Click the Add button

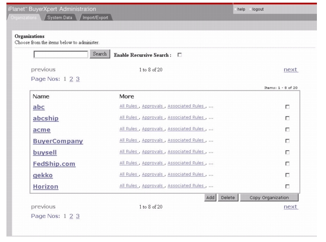pyautogui.click(x=210, y=198)
